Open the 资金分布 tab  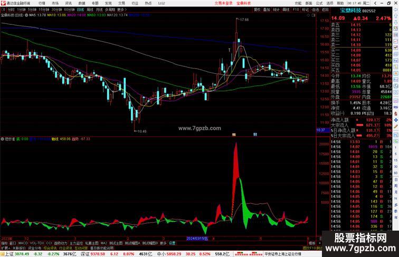click(x=35, y=248)
